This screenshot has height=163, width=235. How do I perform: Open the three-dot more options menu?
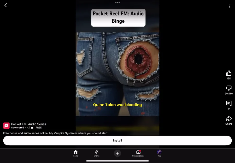(230, 6)
